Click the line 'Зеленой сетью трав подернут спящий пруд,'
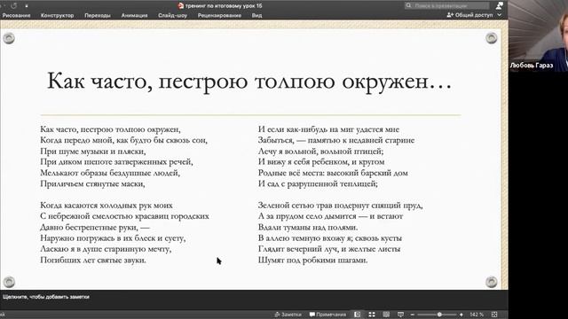The width and height of the screenshot is (568, 319). (x=340, y=206)
